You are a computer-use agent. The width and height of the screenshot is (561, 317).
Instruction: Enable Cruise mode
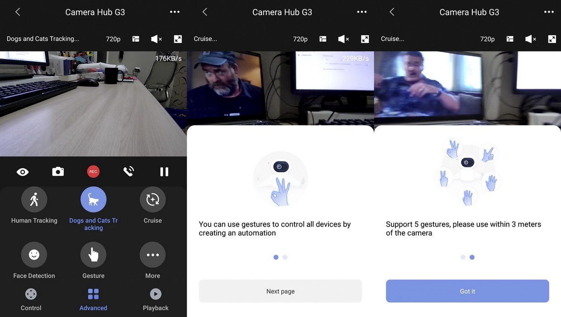(x=152, y=199)
